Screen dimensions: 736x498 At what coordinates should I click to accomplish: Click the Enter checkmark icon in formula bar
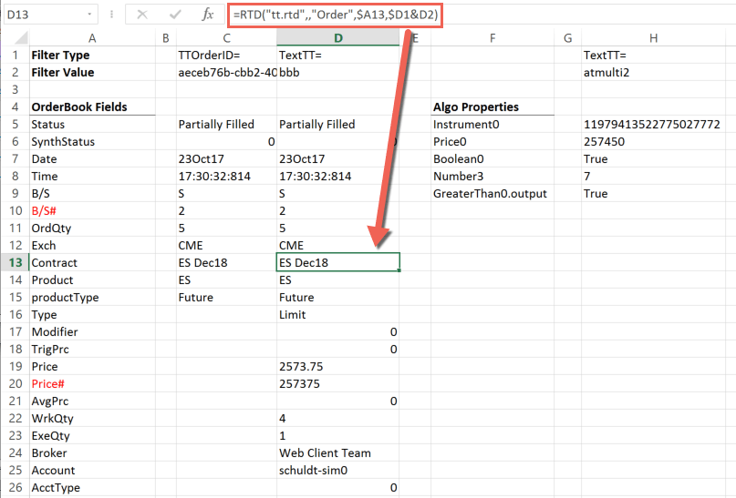click(175, 15)
